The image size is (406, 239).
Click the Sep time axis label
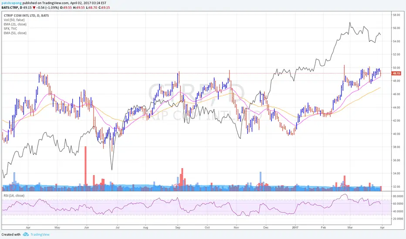point(178,228)
